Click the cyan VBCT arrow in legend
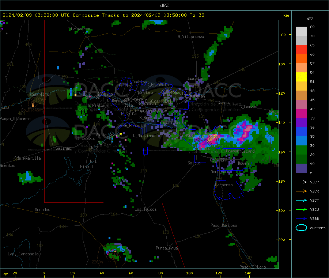This screenshot has height=278, width=329. coord(301,200)
